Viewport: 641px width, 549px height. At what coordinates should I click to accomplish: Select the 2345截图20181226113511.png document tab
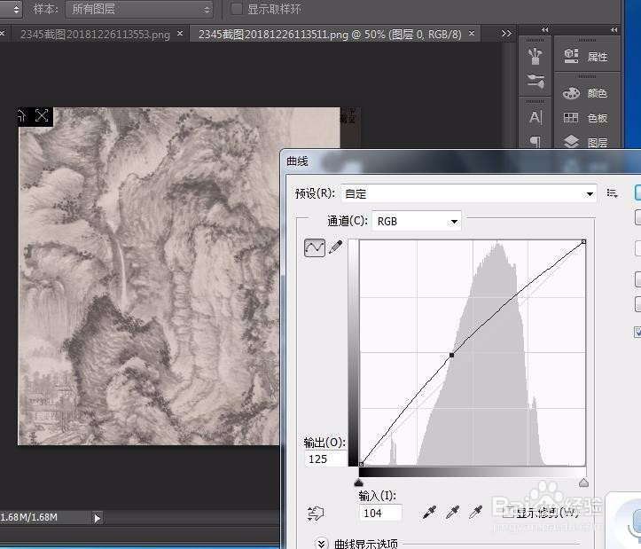click(x=330, y=35)
